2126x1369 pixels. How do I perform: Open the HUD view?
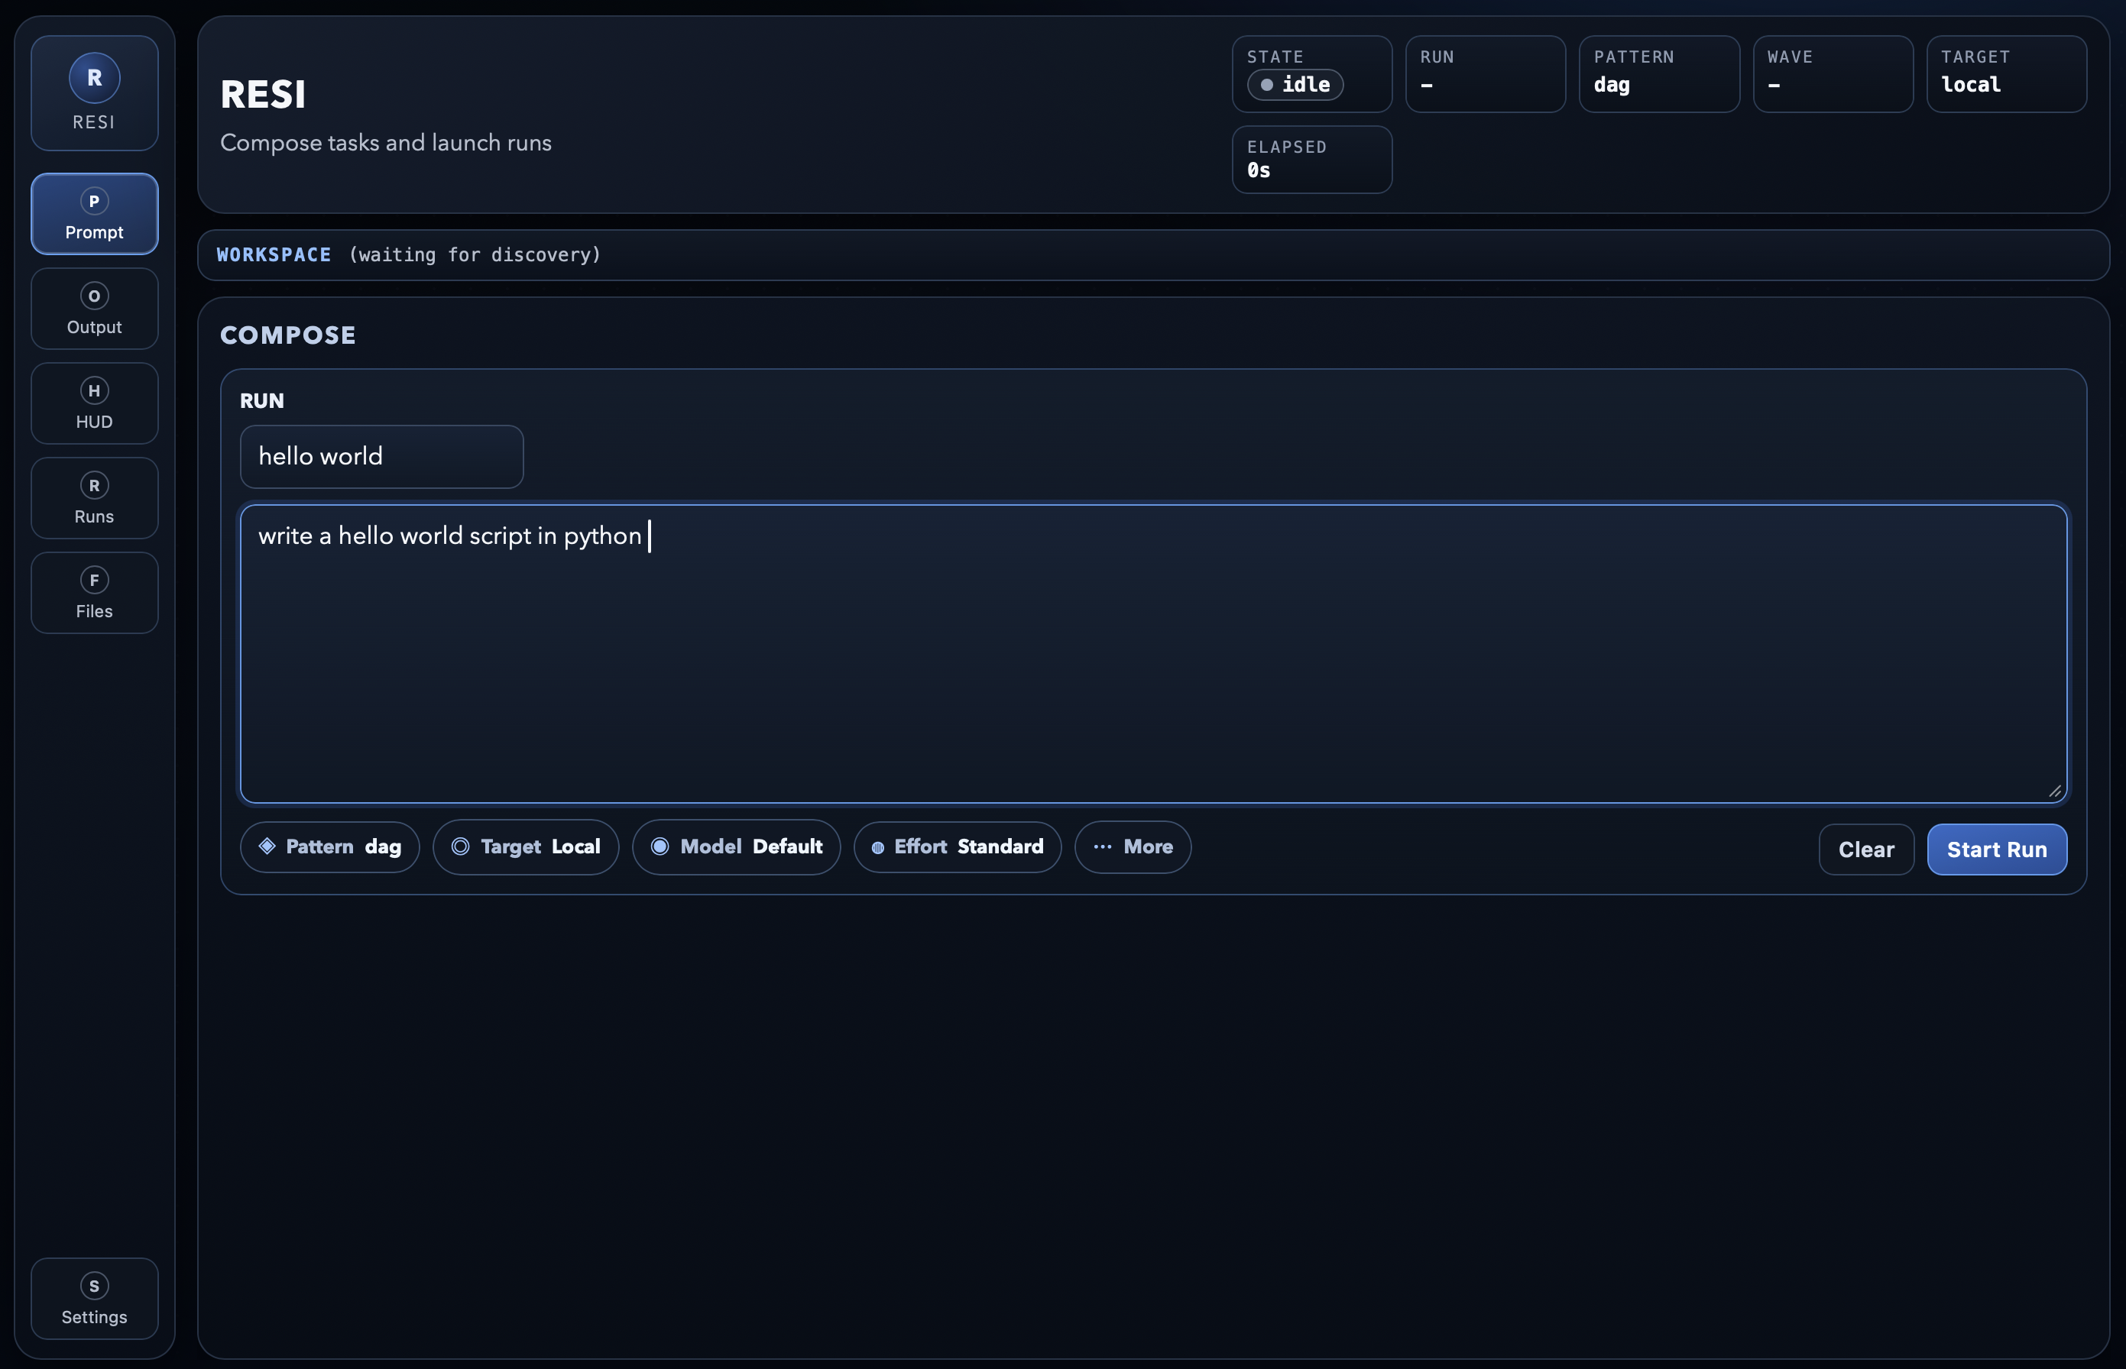pos(93,403)
